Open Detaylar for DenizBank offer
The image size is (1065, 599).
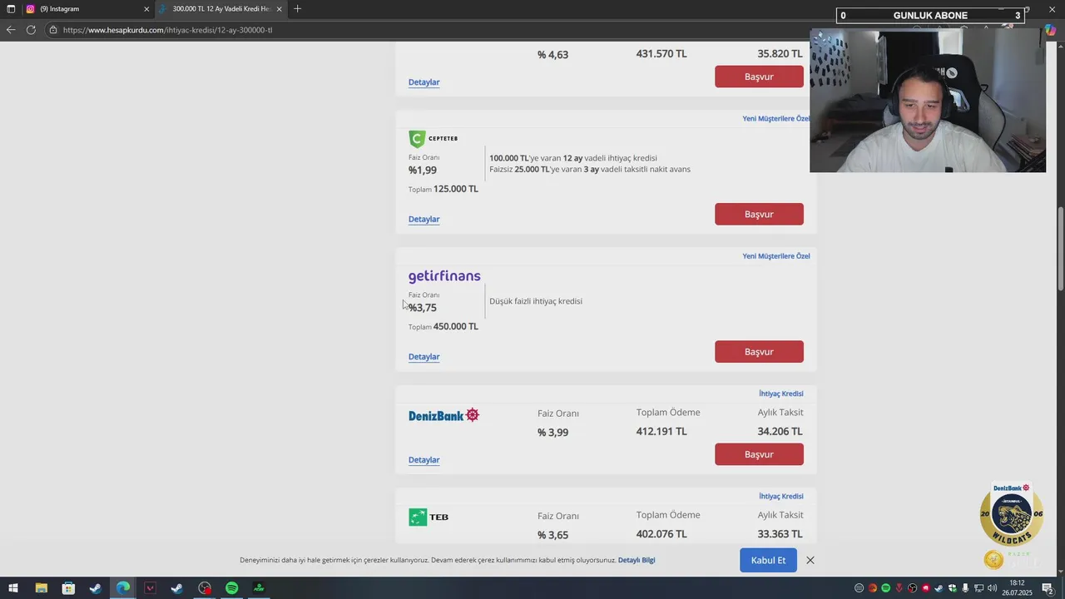click(x=424, y=460)
